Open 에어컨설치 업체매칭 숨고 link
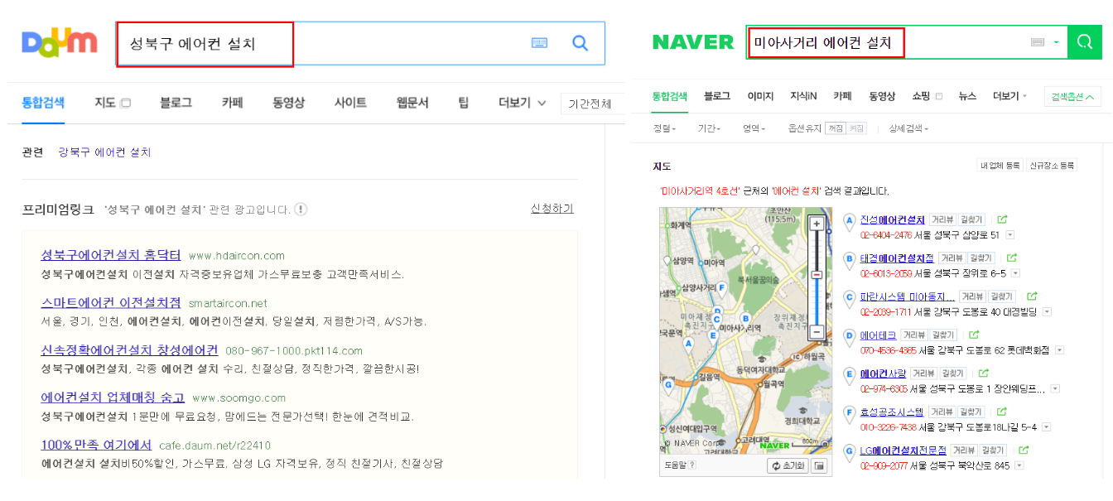 (x=113, y=397)
